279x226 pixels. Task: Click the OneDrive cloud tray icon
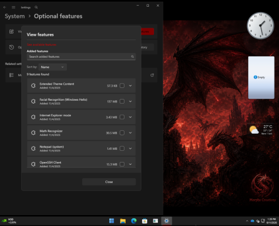pyautogui.click(x=252, y=221)
